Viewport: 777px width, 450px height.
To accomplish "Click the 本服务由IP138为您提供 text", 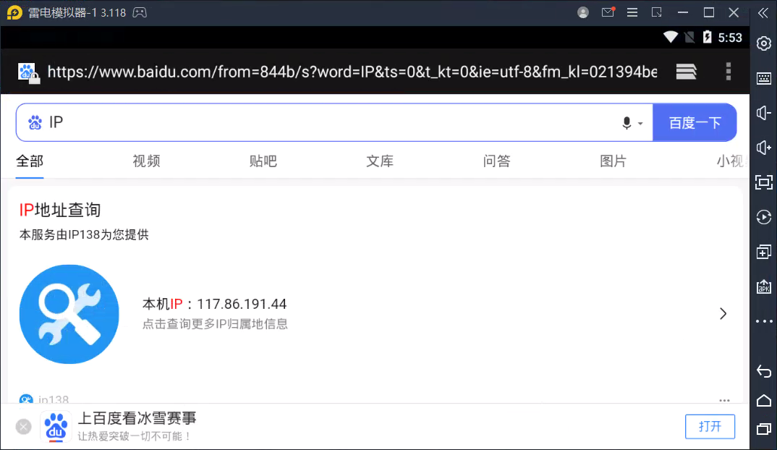I will point(84,234).
